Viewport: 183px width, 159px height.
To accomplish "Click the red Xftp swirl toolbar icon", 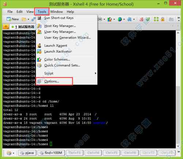I will pyautogui.click(x=141, y=19).
